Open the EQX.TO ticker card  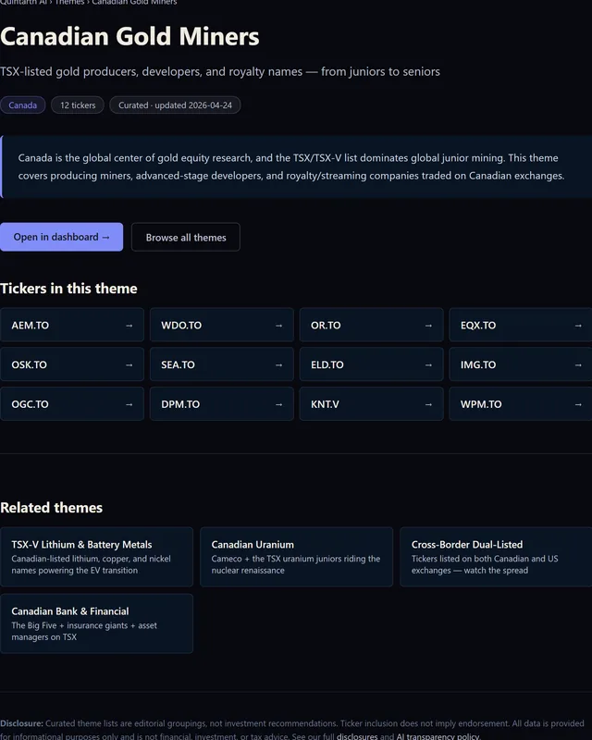tap(520, 325)
